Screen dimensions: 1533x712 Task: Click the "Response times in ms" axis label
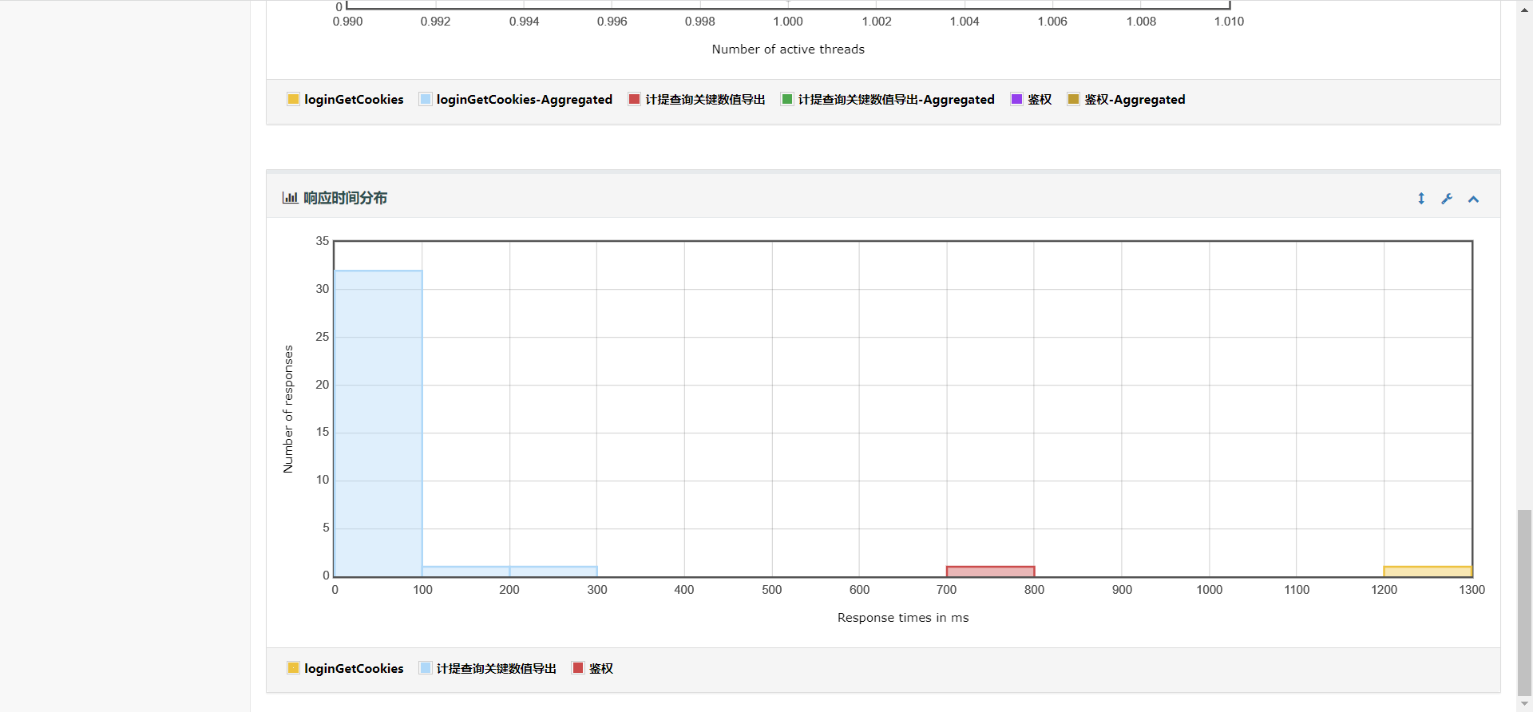(x=903, y=617)
